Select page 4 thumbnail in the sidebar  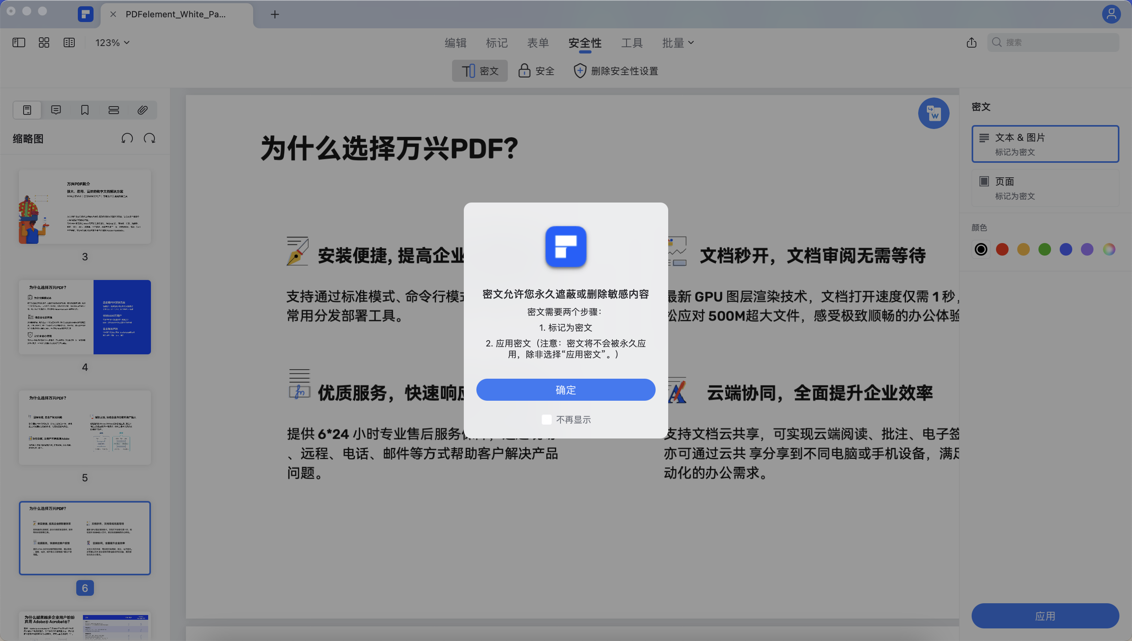(85, 317)
